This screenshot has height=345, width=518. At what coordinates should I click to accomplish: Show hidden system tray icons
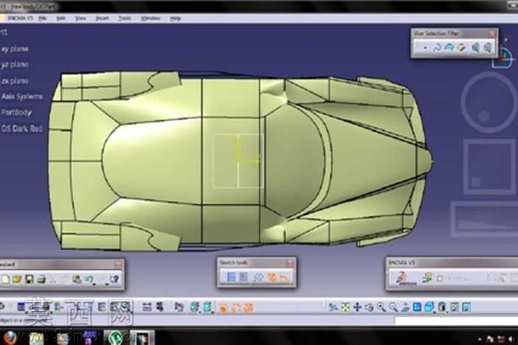coord(479,338)
